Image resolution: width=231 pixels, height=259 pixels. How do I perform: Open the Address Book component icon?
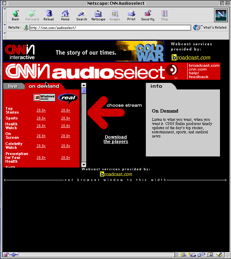tap(210, 255)
